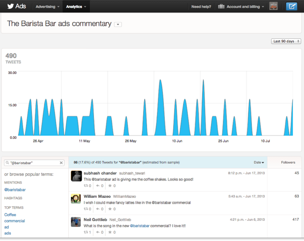304x241 pixels.
Task: Open the Last 90 days range selector
Action: click(x=286, y=41)
